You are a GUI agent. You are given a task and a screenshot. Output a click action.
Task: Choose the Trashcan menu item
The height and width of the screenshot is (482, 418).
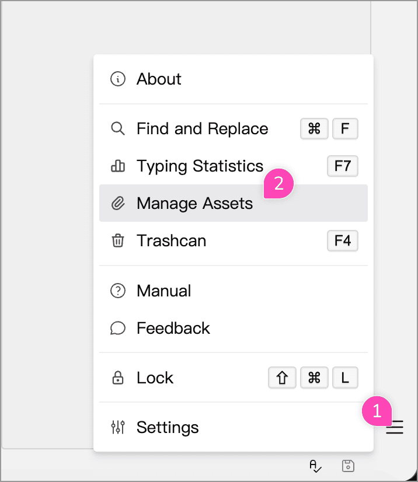(x=171, y=240)
